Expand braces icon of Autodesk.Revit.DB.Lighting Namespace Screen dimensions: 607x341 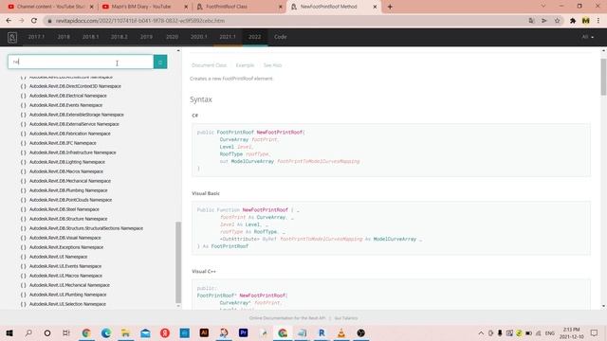[x=23, y=162]
